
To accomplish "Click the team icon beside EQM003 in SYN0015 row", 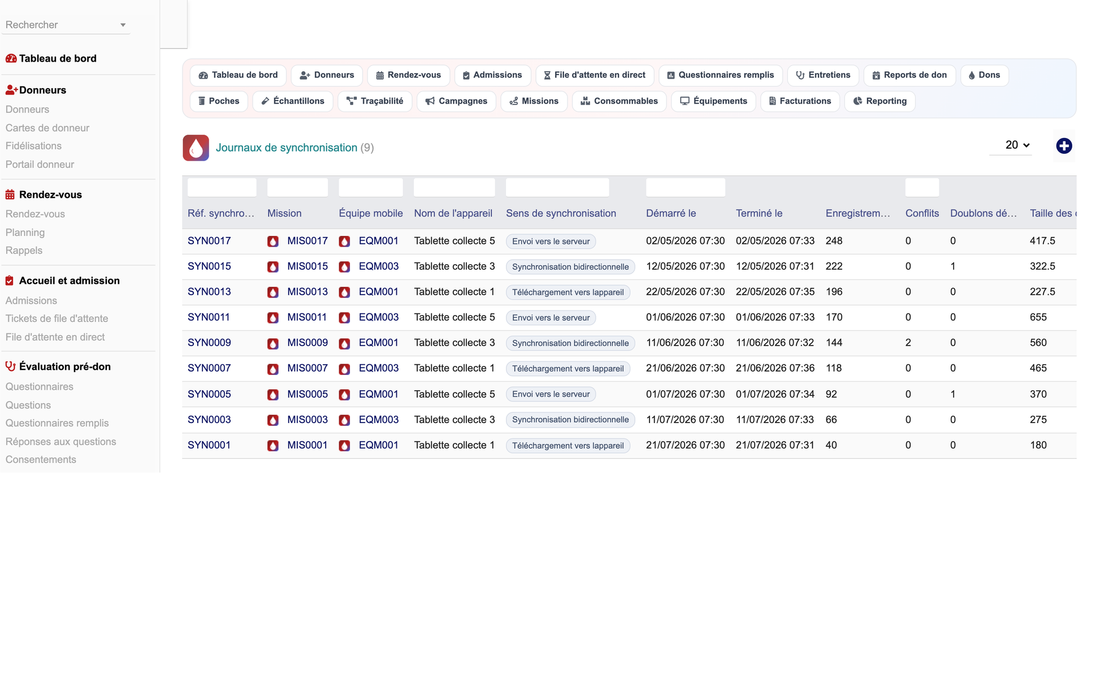I will point(344,267).
